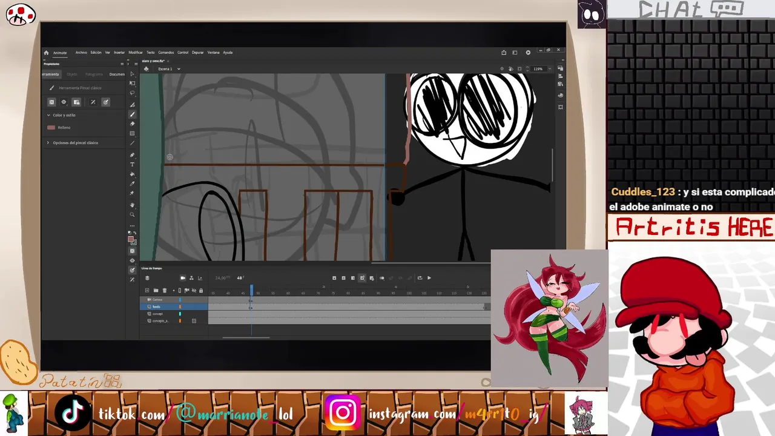775x436 pixels.
Task: Select the Rectangle tool
Action: [132, 133]
